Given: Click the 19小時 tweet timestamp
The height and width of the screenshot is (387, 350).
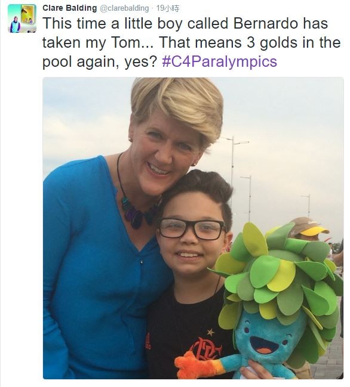Looking at the screenshot, I should (x=168, y=8).
